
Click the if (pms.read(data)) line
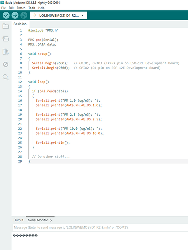pyautogui.click(x=50, y=91)
